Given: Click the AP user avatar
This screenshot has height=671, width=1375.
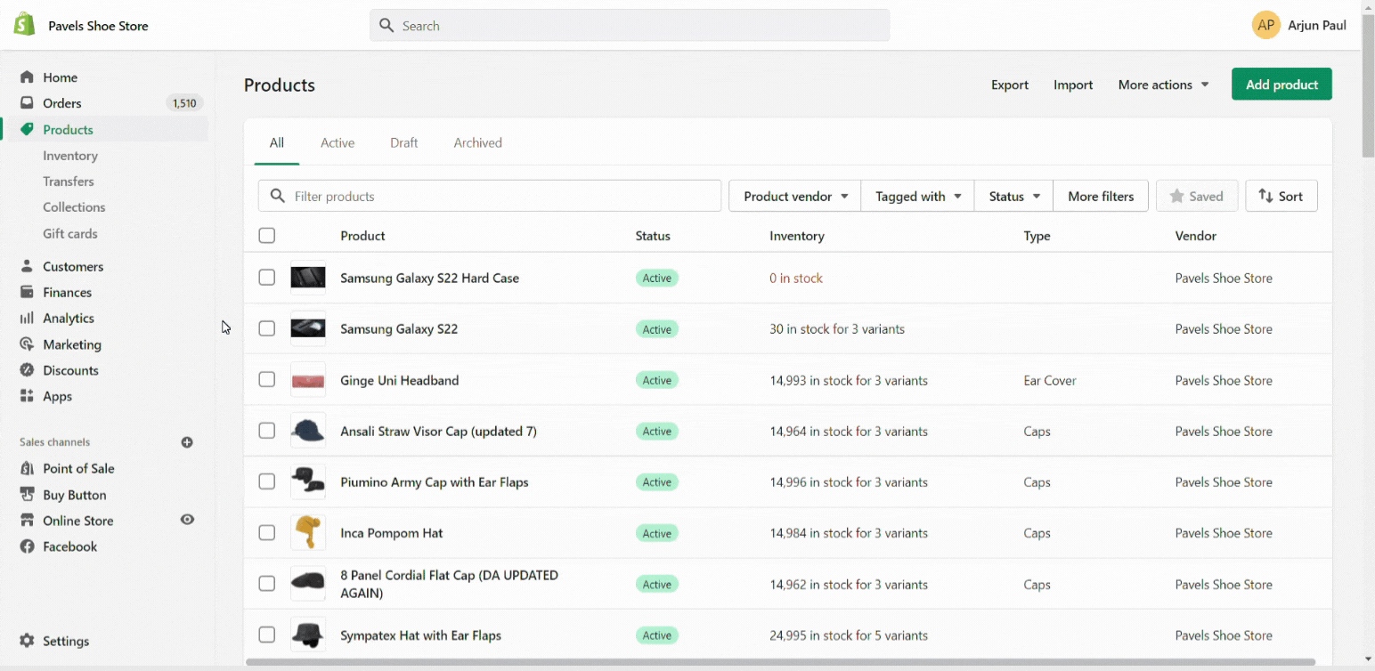Looking at the screenshot, I should coord(1265,25).
